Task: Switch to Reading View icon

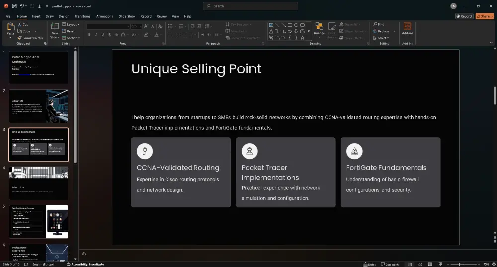Action: coord(430,264)
